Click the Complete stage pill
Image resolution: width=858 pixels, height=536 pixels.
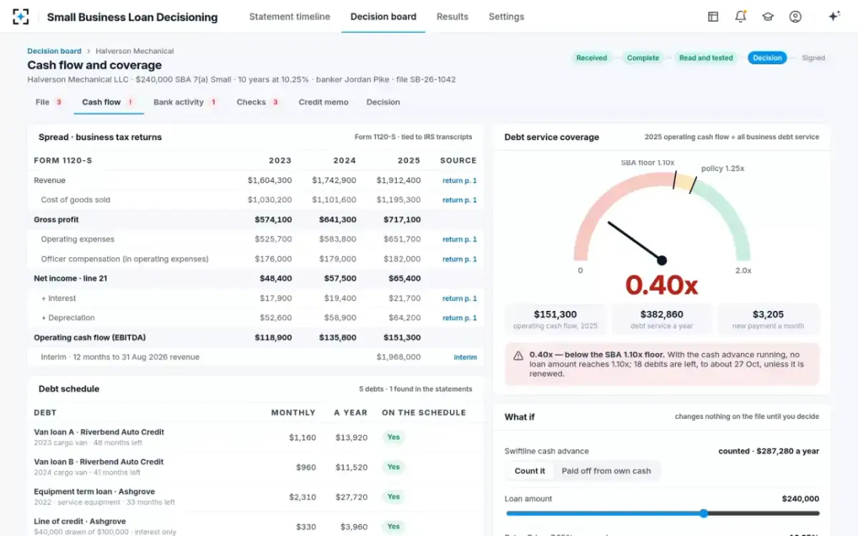(x=643, y=58)
